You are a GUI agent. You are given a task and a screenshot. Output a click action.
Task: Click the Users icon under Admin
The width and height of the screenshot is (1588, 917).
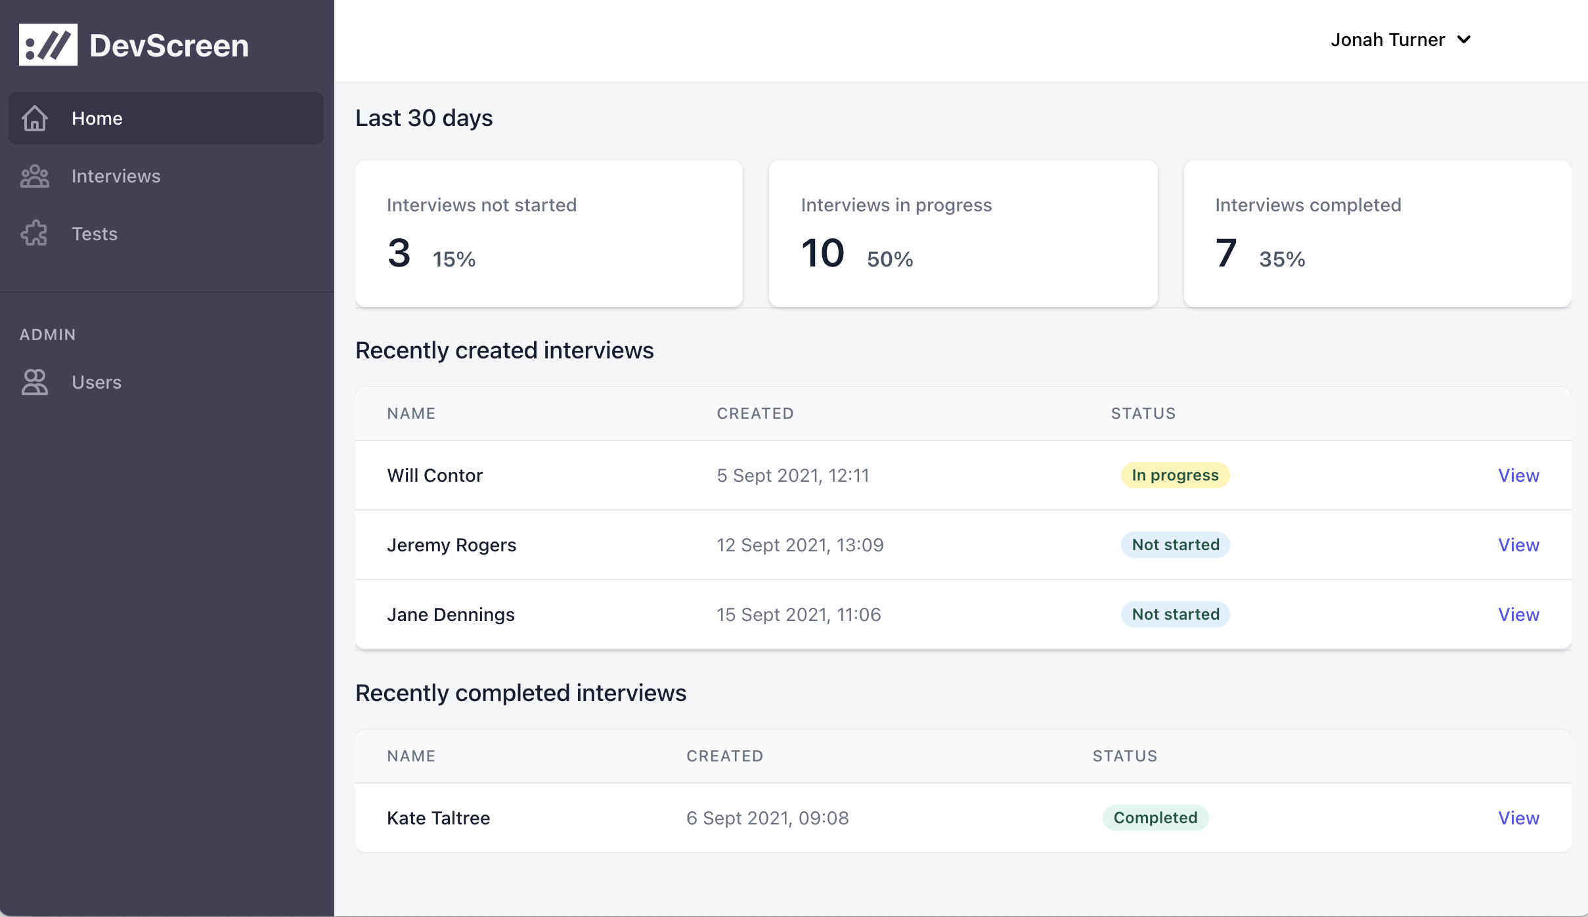[34, 382]
